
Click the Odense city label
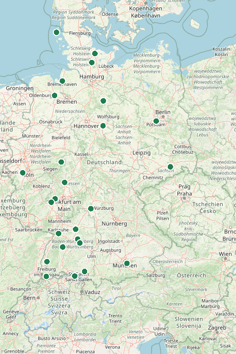coord(110,14)
